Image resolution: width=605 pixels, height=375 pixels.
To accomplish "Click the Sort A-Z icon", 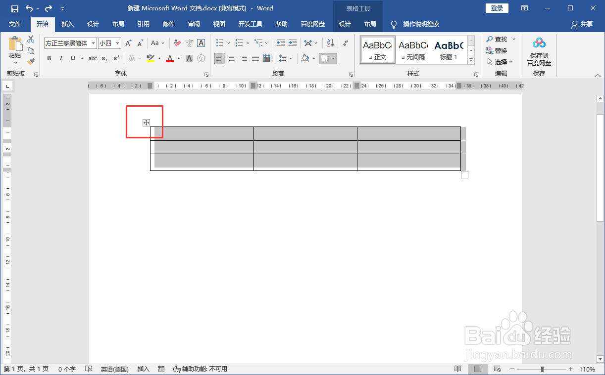I will [x=330, y=43].
